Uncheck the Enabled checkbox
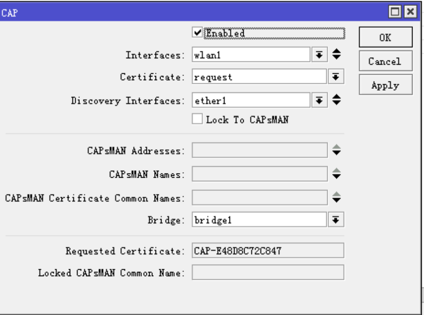Screen dimensions: 424x315 click(x=197, y=33)
